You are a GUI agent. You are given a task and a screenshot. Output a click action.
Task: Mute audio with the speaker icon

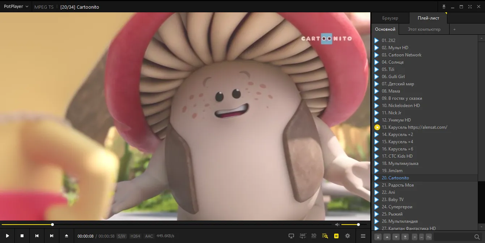click(337, 225)
